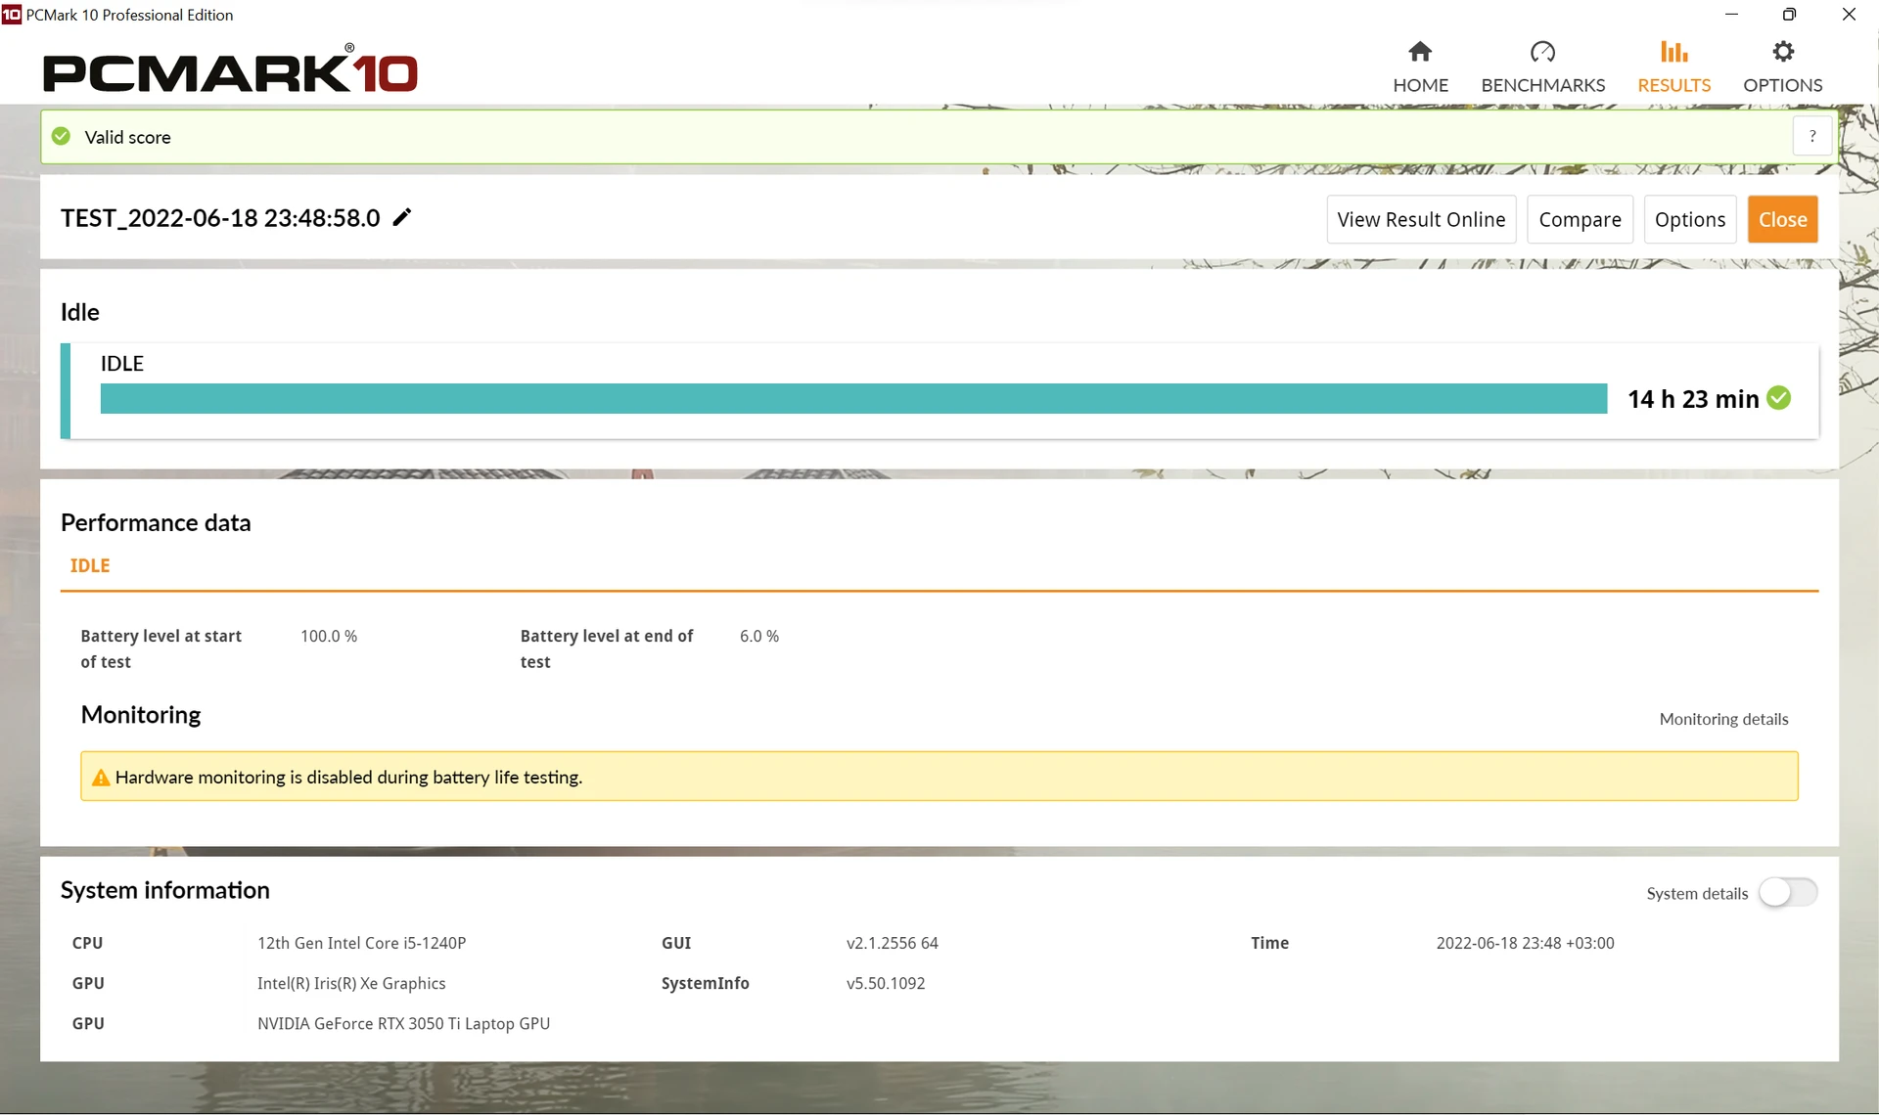Click View Result Online button
The image size is (1879, 1115).
(x=1421, y=219)
